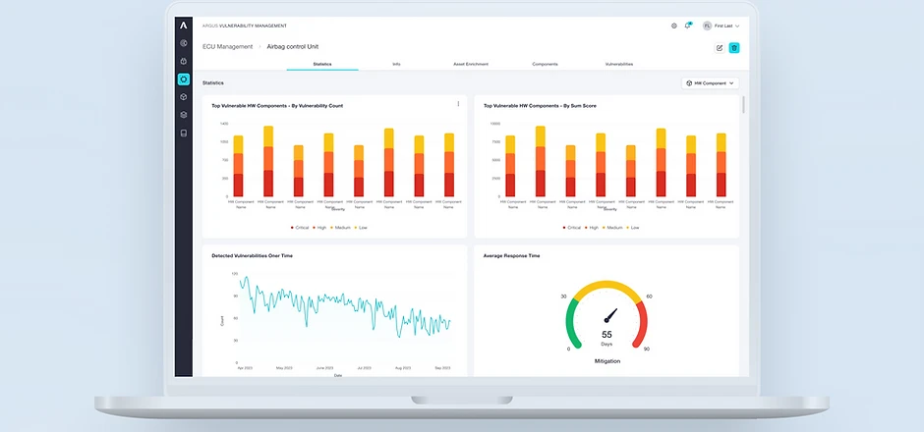Open the Vulnerabilities tab
The width and height of the screenshot is (924, 432).
click(x=619, y=64)
